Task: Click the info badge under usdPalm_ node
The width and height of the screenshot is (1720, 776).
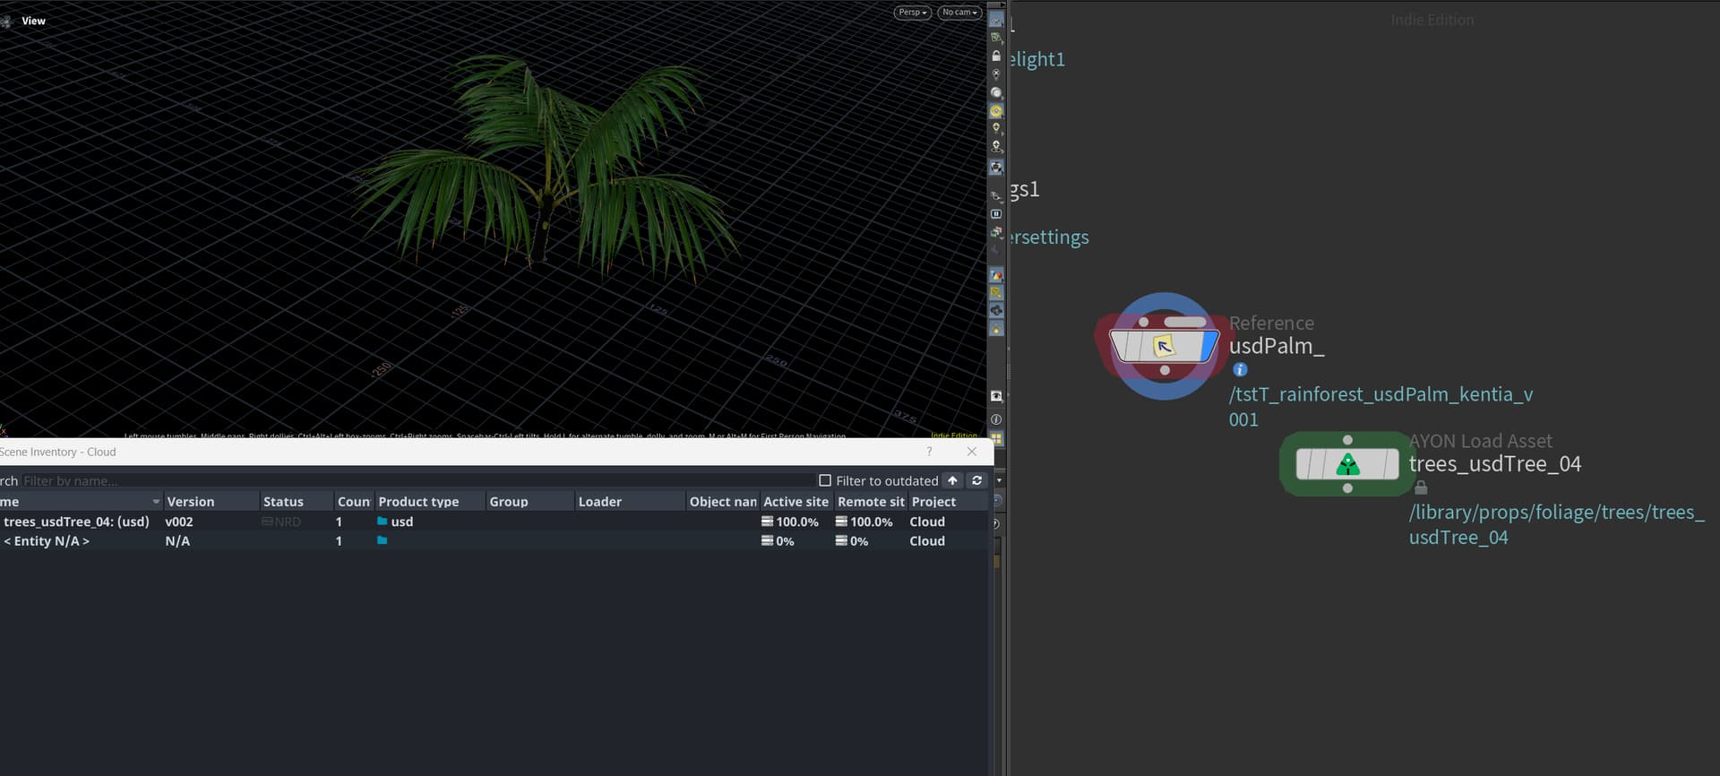Action: (1240, 369)
